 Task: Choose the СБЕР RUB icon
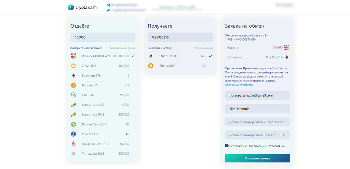coord(73,95)
